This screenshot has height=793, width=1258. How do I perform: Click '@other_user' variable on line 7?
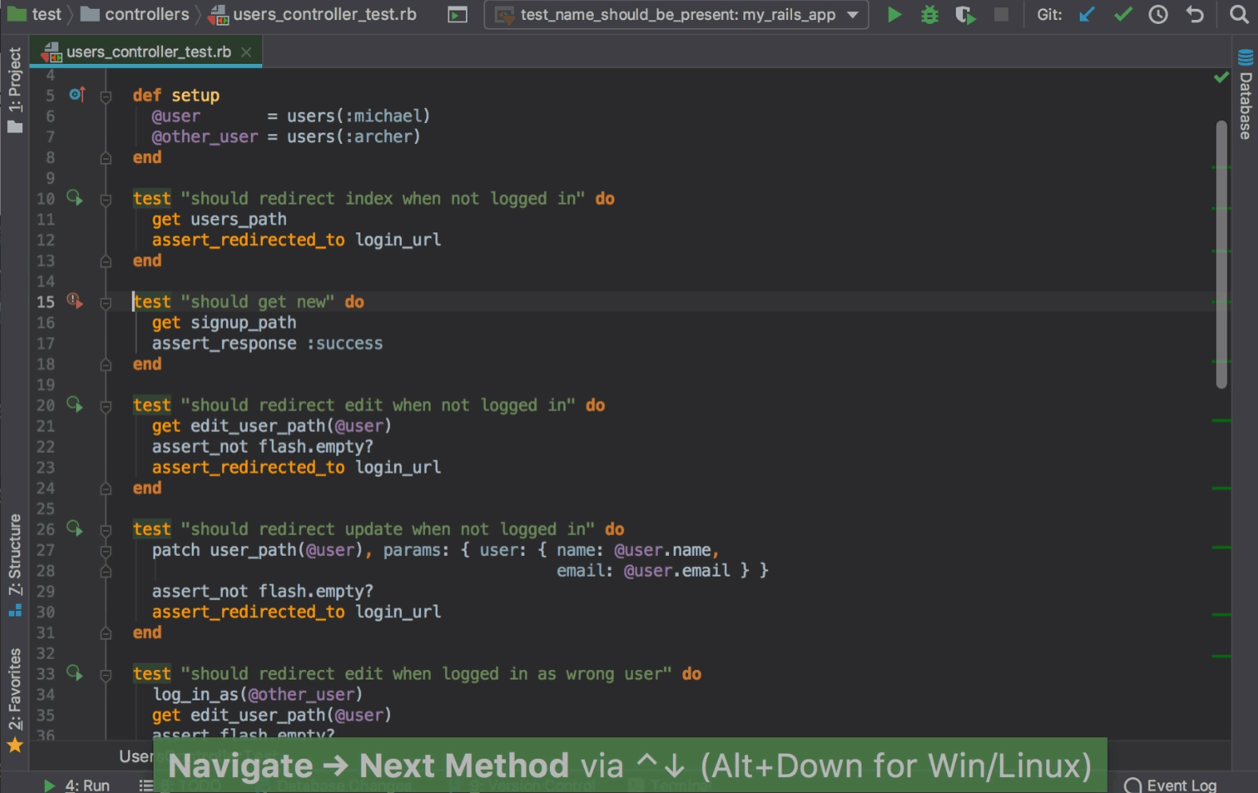tap(205, 137)
